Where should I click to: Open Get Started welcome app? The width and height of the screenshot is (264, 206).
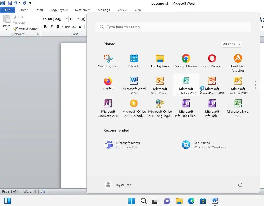[x=203, y=145]
